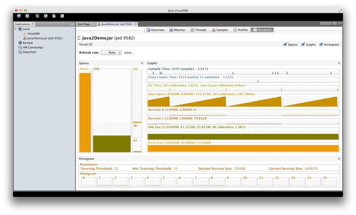Minimize the Applications panel via its corner icon
The height and width of the screenshot is (215, 356).
[72, 24]
